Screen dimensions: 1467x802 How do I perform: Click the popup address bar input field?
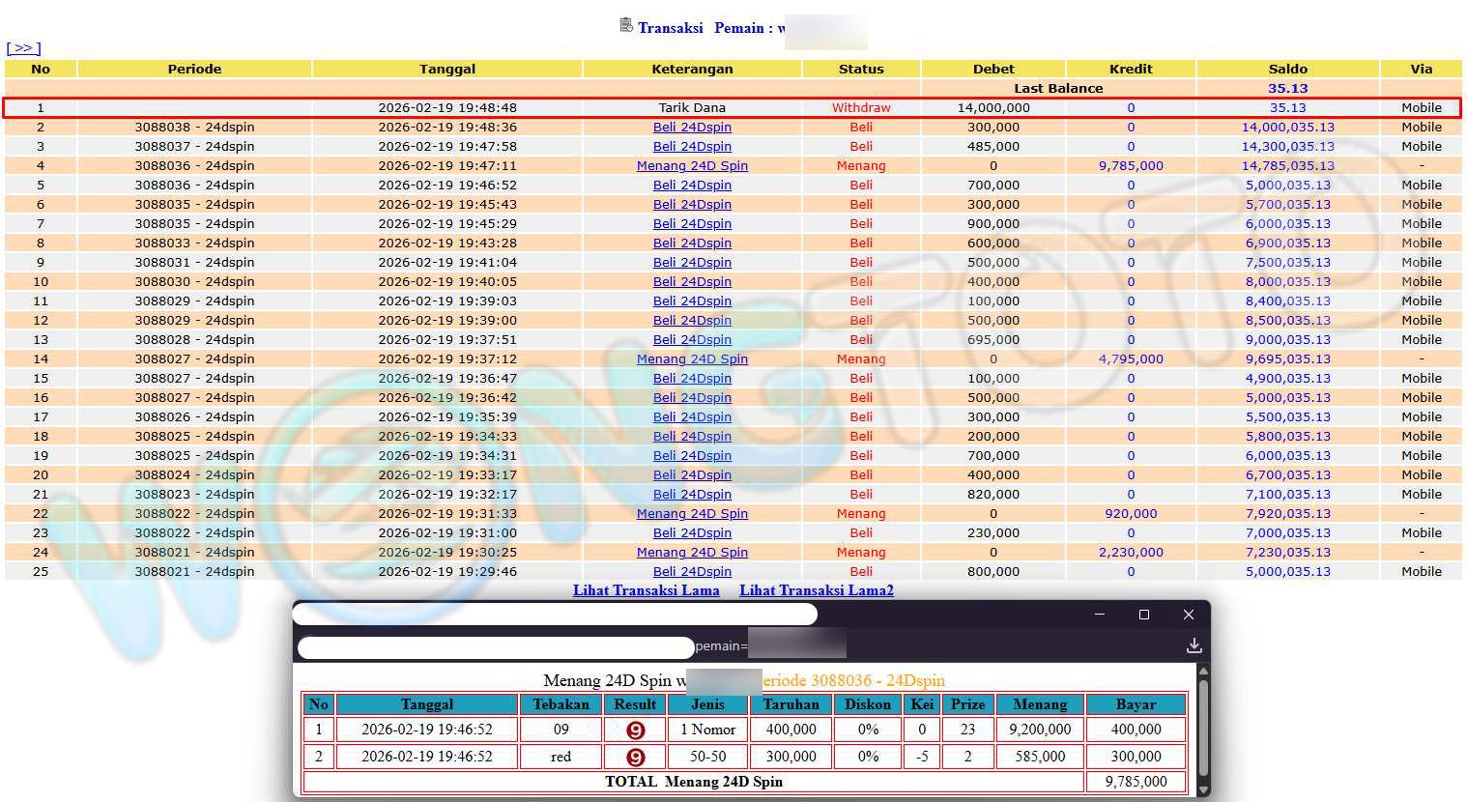[x=495, y=646]
